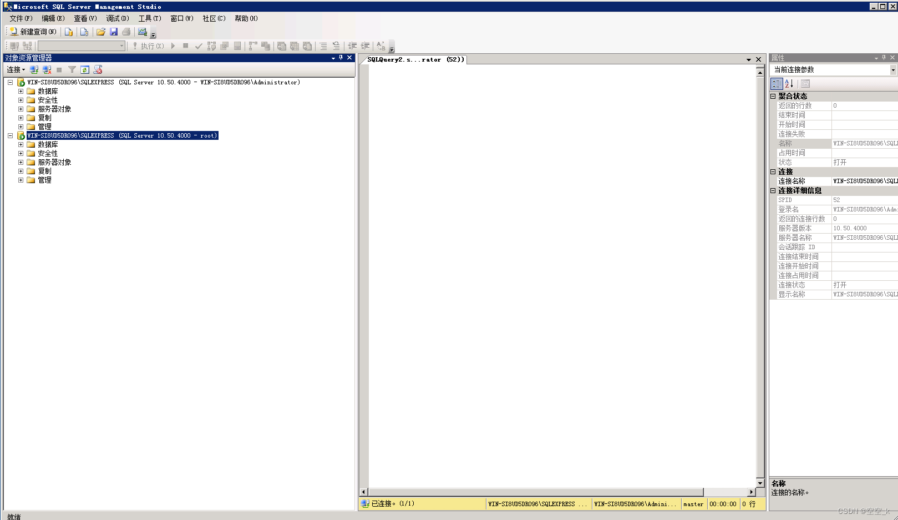Click the Print icon in the toolbar
898x520 pixels.
point(126,32)
